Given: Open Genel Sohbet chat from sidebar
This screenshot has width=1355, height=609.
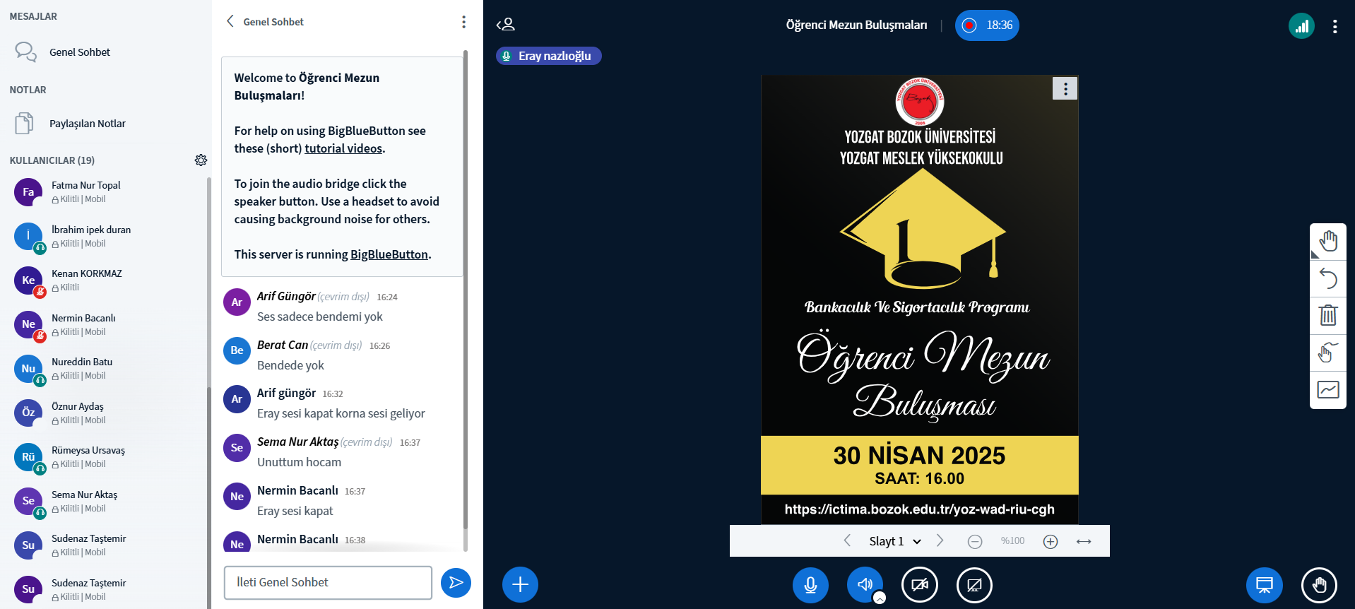Looking at the screenshot, I should click(80, 52).
